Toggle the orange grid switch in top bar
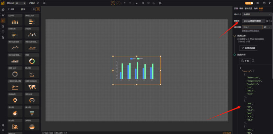Screen dimensions: 273x134 click(249, 3)
